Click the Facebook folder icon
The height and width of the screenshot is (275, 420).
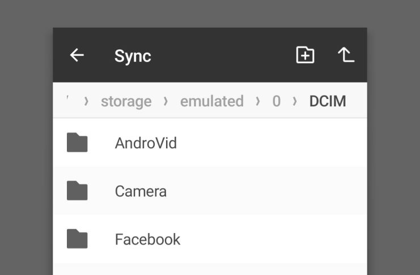tap(77, 239)
